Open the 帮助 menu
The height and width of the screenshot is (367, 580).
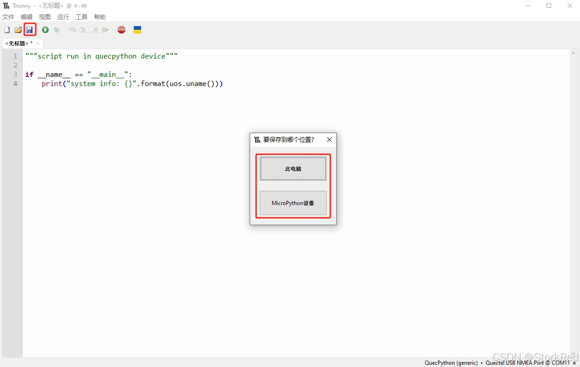[x=100, y=17]
